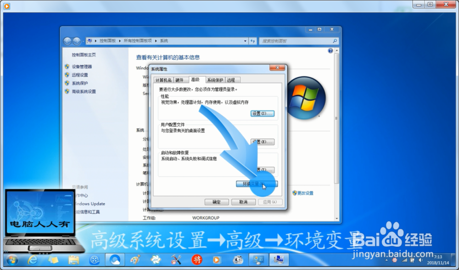The image size is (459, 270).
Task: Open 系统保护 link in sidebar
Action: click(x=79, y=83)
